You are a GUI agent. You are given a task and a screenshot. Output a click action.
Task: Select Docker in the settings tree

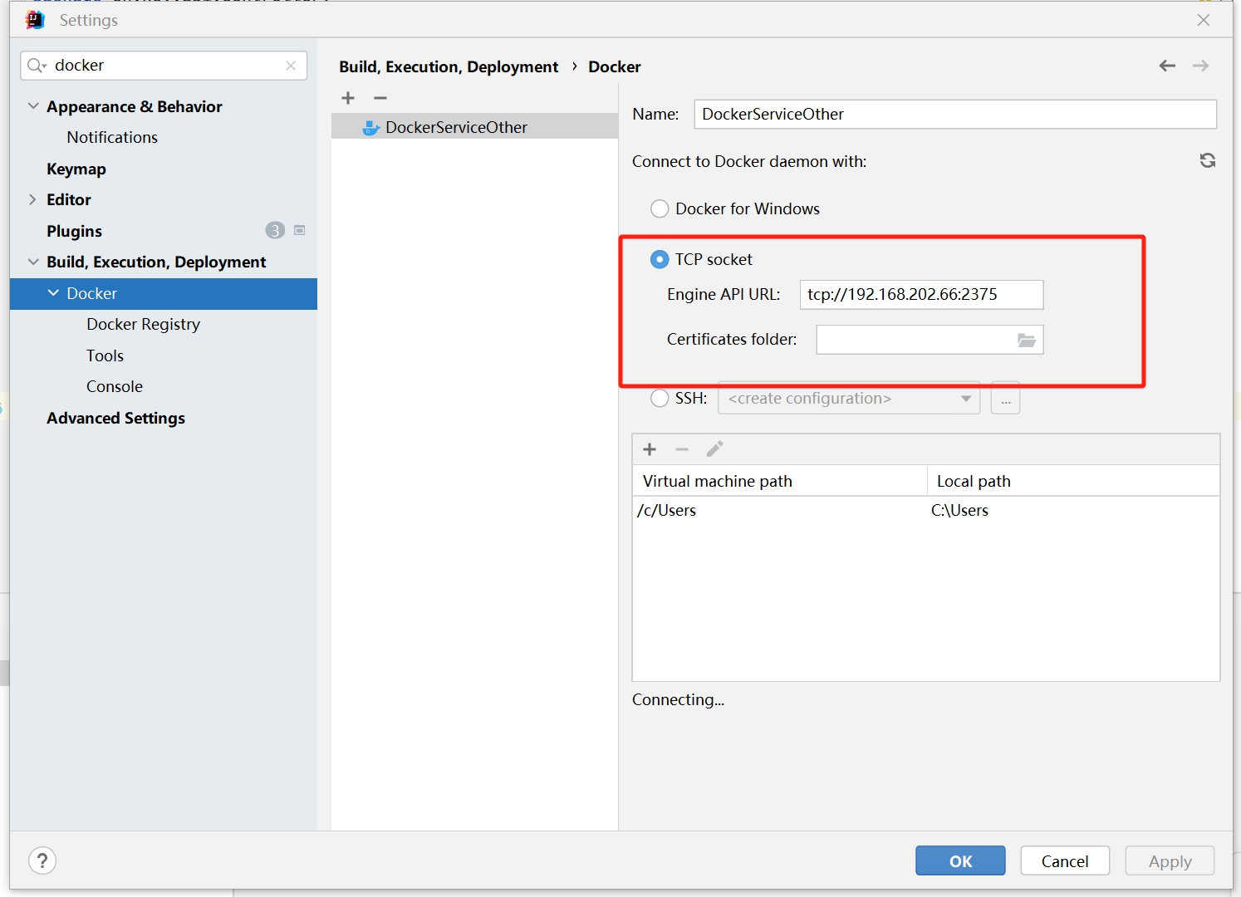point(164,294)
